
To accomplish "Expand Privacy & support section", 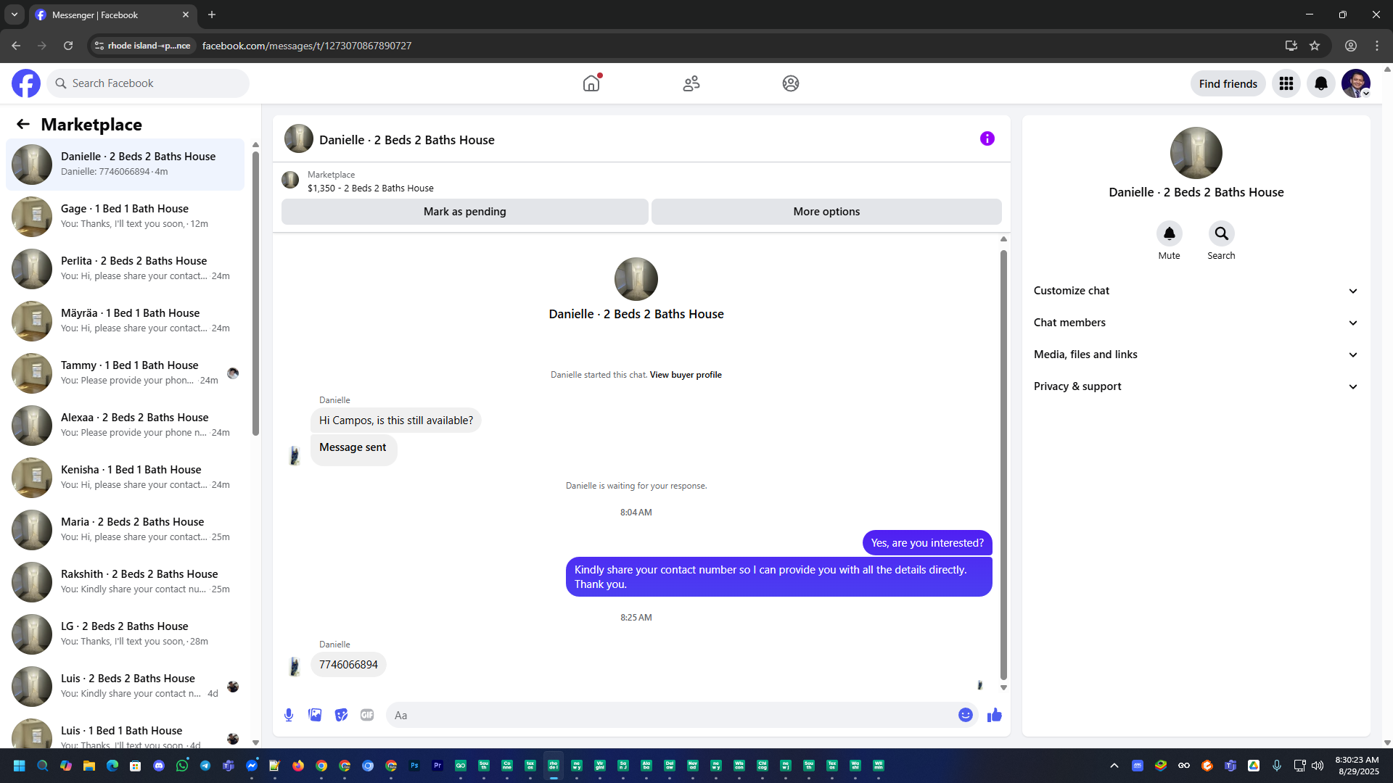I will [1195, 386].
